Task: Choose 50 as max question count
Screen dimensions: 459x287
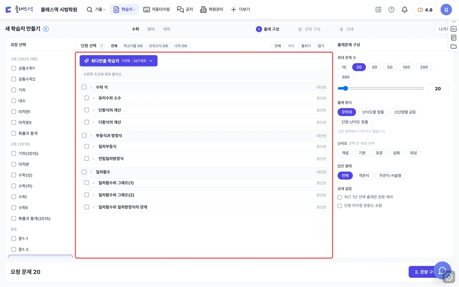Action: coord(390,67)
